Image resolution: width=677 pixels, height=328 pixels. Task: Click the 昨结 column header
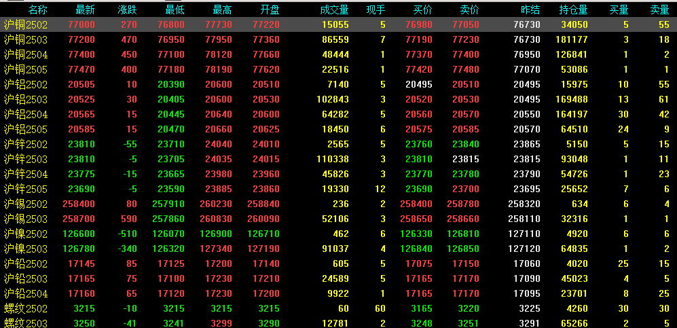pyautogui.click(x=530, y=10)
